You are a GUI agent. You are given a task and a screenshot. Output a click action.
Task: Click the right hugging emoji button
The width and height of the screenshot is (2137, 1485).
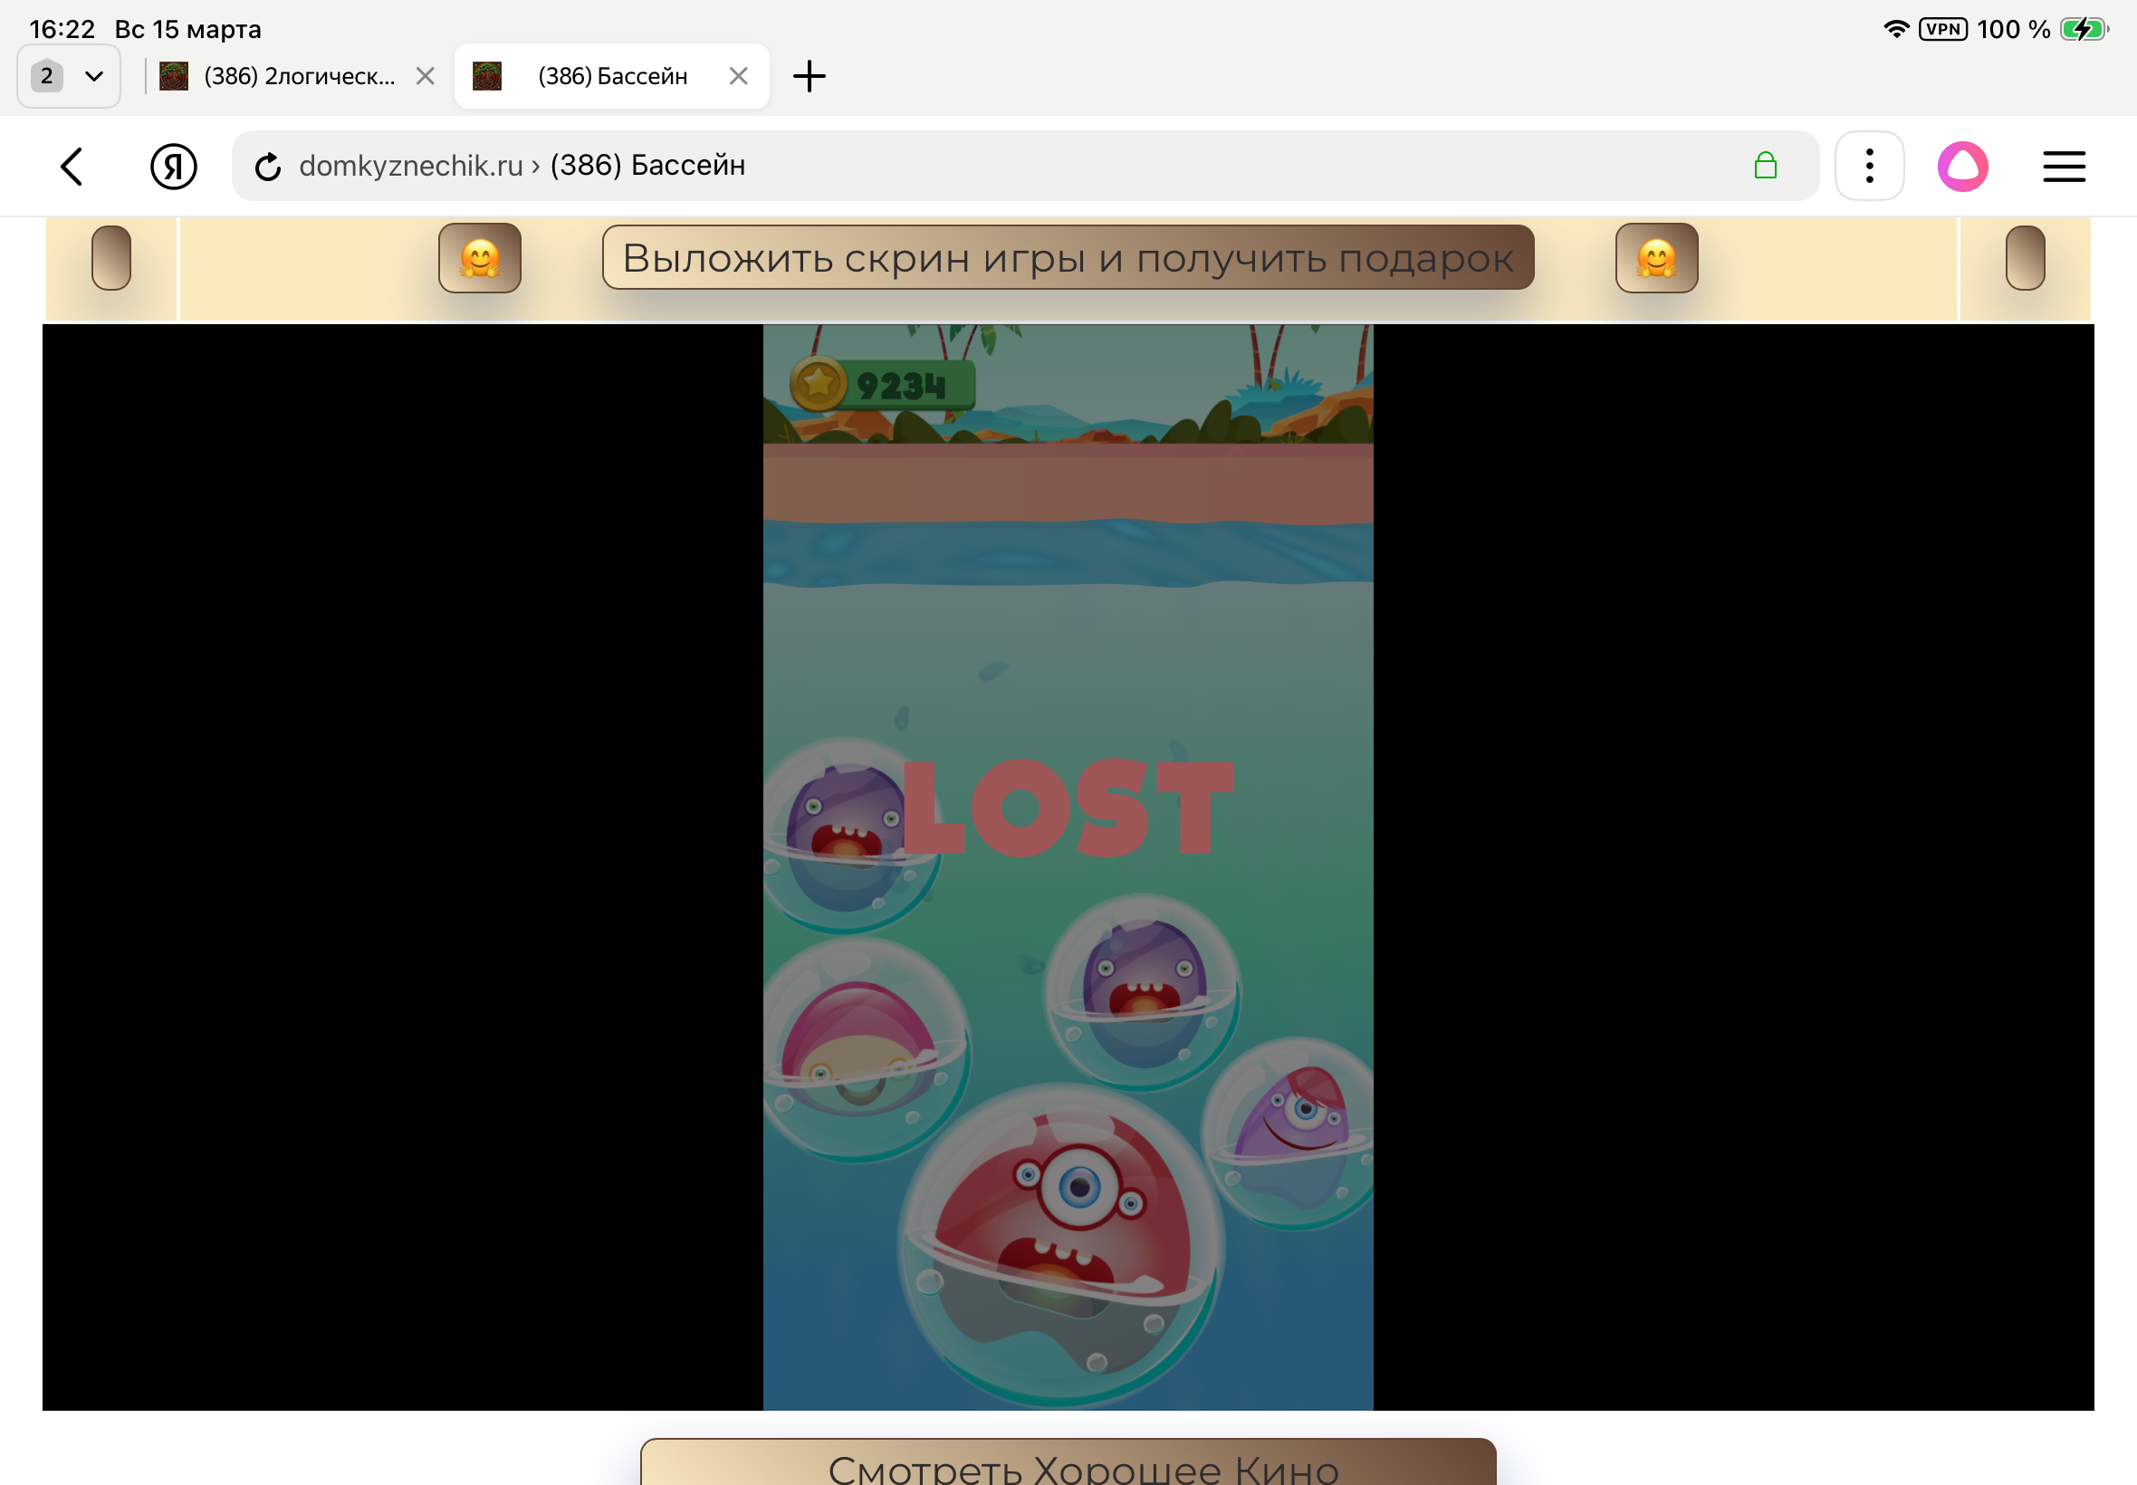tap(1655, 258)
